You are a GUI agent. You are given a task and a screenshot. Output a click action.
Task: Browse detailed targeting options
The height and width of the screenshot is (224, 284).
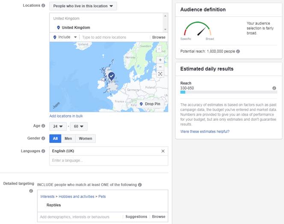pyautogui.click(x=159, y=217)
